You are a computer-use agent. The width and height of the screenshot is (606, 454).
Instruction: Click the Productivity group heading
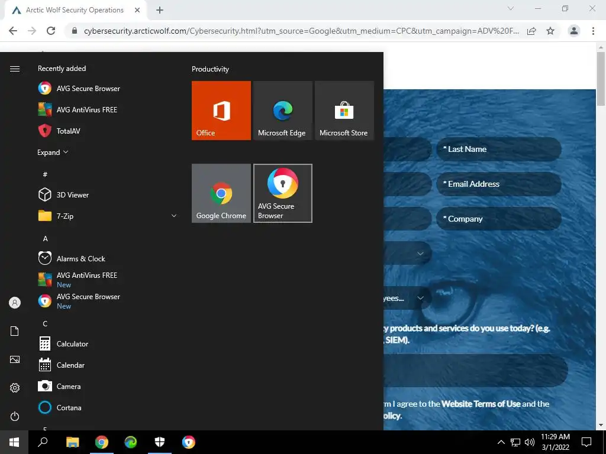(210, 69)
